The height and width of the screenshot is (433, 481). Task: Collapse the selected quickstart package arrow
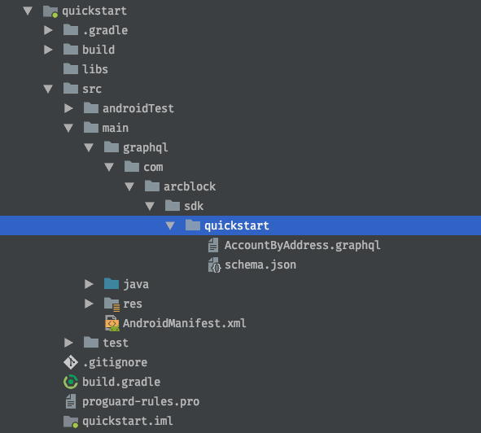170,225
